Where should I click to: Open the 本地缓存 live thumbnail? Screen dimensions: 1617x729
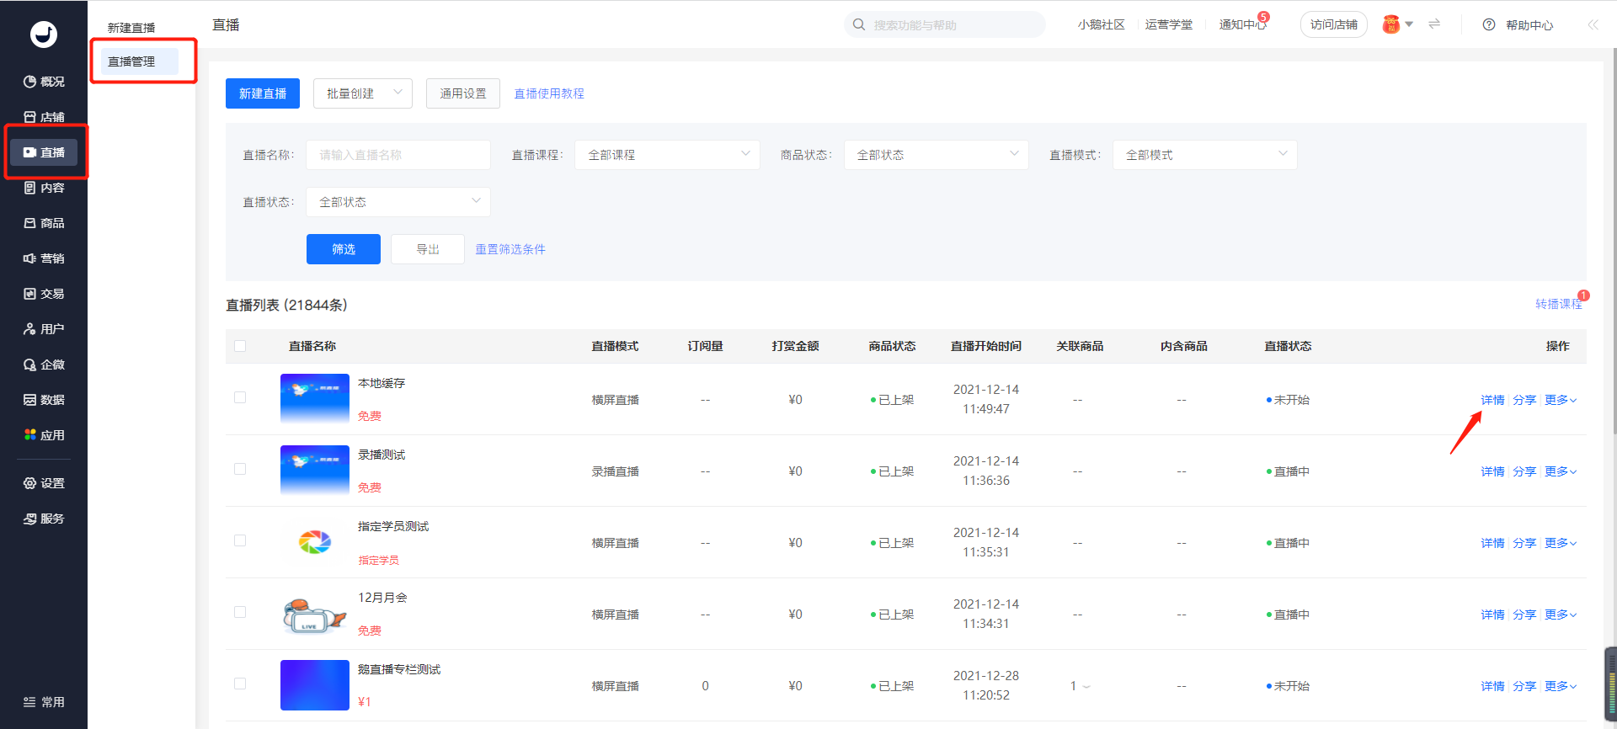click(x=315, y=399)
